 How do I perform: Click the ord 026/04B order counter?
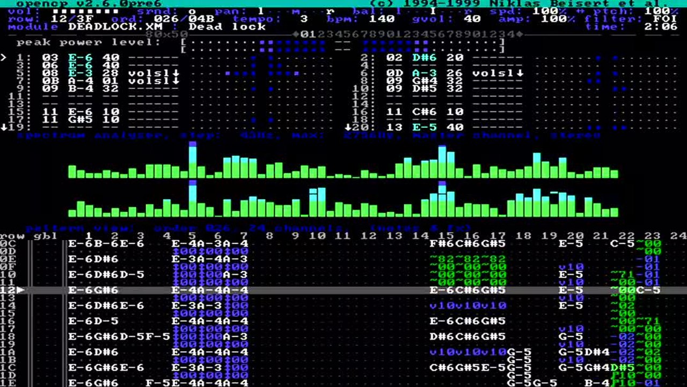tap(184, 19)
